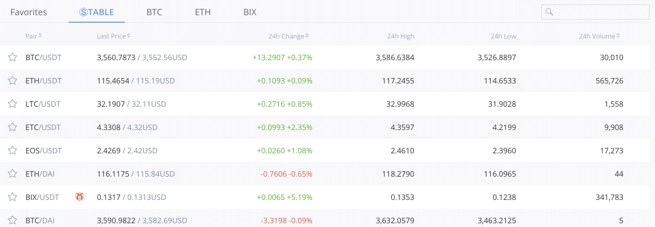
Task: Toggle the BIX/USDT favorite star
Action: click(12, 197)
